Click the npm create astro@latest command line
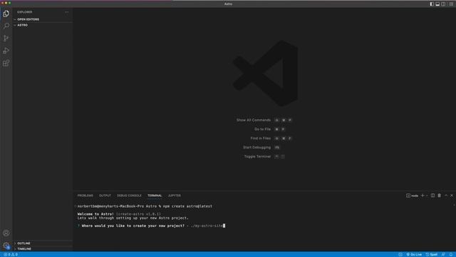The width and height of the screenshot is (456, 257). tap(145, 206)
